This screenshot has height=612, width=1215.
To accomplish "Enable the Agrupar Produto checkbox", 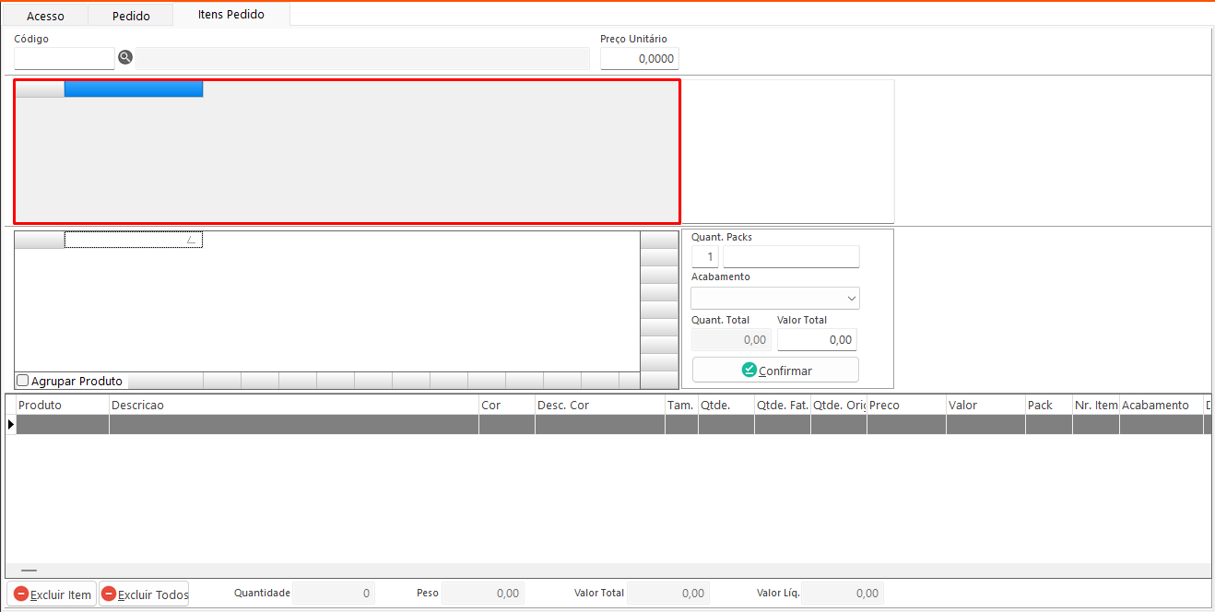I will tap(23, 381).
